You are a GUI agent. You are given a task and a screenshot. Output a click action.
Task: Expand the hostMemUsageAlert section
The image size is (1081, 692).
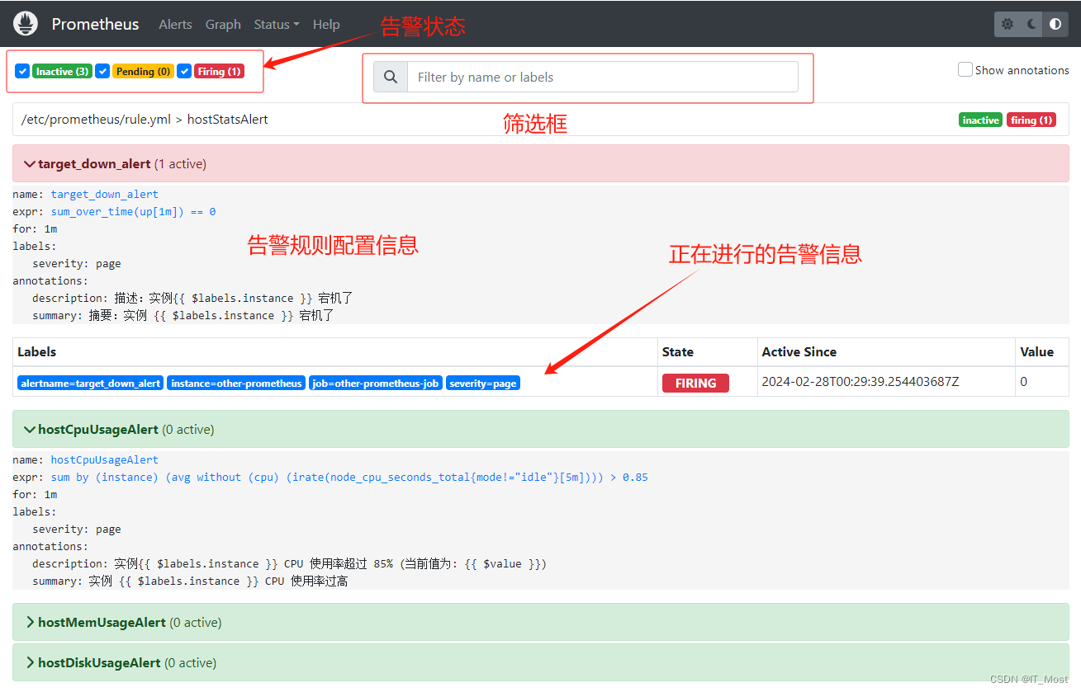(541, 622)
